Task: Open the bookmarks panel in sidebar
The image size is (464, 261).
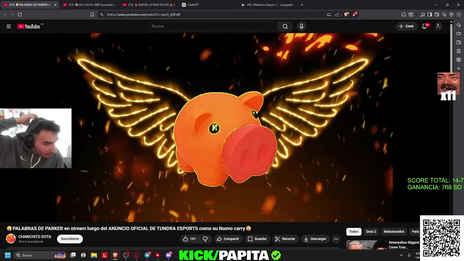Action: (459, 51)
